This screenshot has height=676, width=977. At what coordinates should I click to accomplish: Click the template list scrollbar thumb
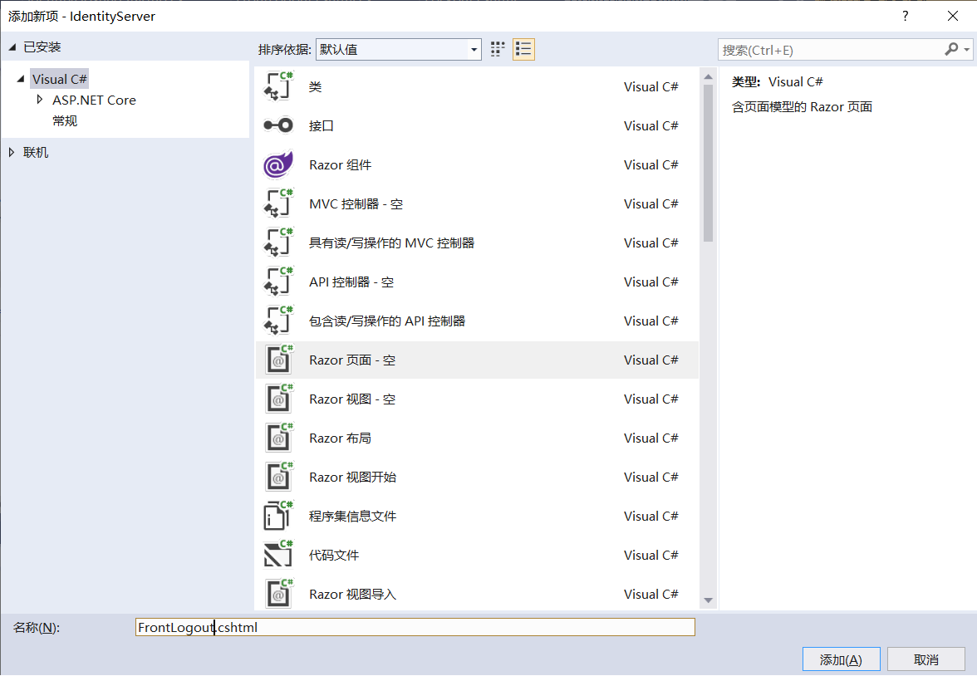pos(708,164)
